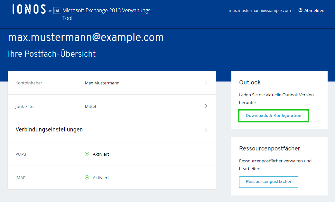Click the Ressourcenpostfächer card heading
335x202 pixels.
click(270, 148)
